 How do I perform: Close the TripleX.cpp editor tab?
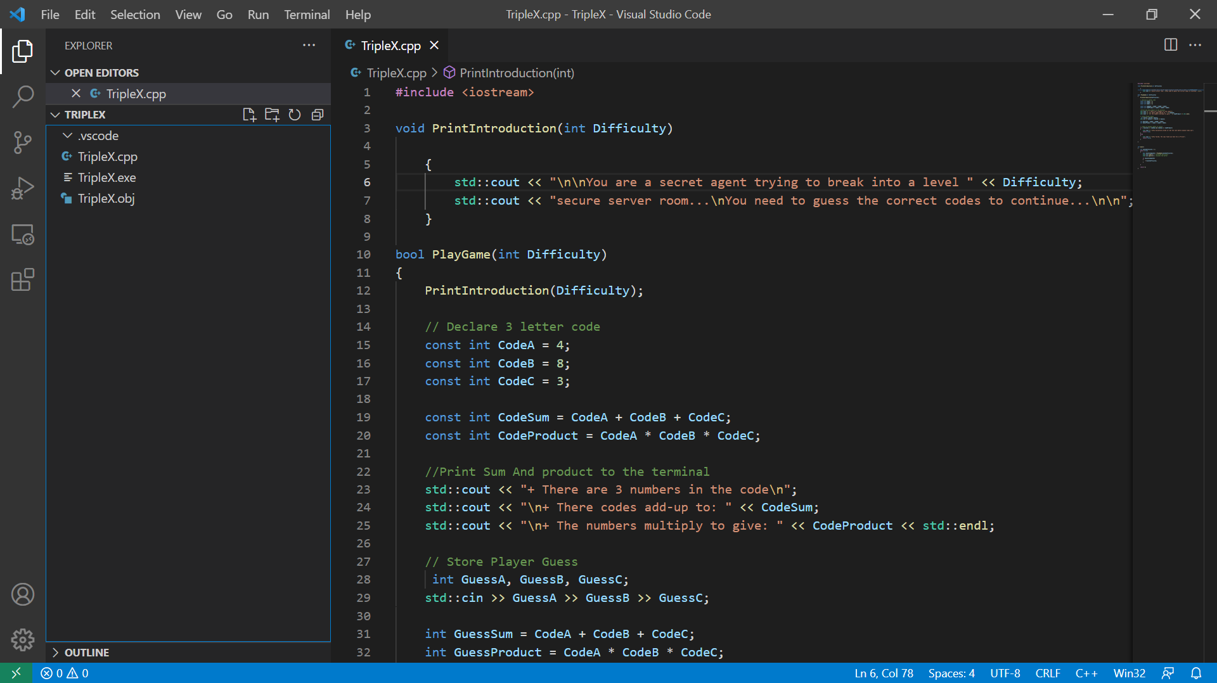pos(434,46)
